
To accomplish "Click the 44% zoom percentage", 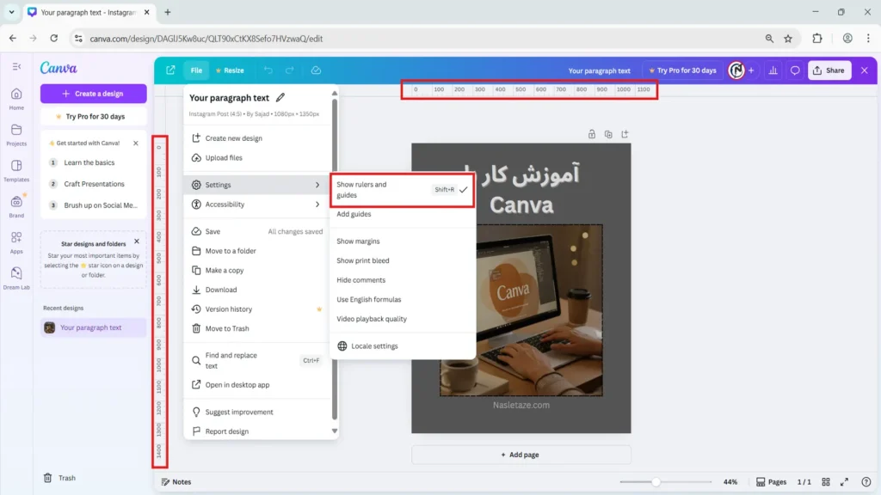I will (730, 481).
